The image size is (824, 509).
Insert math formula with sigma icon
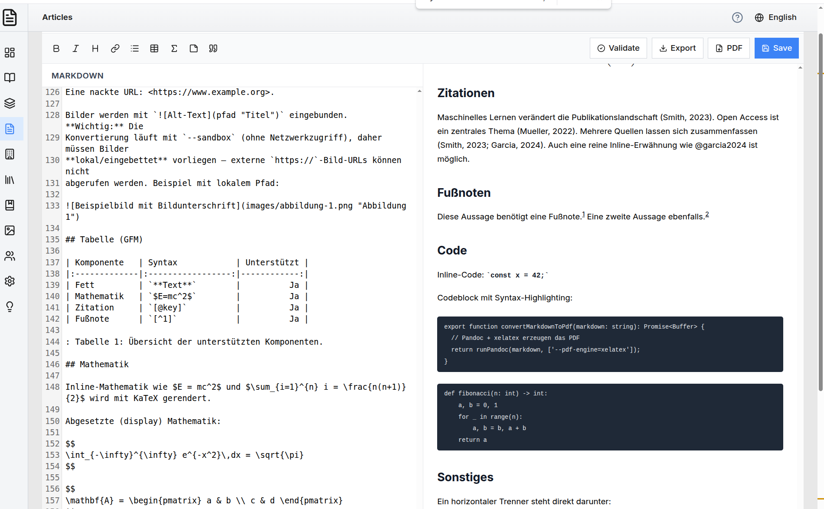pyautogui.click(x=174, y=48)
